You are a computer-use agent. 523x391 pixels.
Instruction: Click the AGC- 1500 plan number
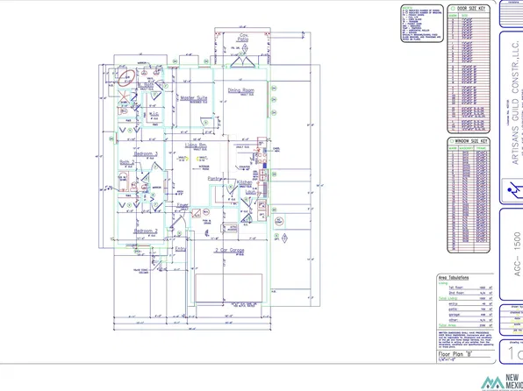tap(518, 254)
